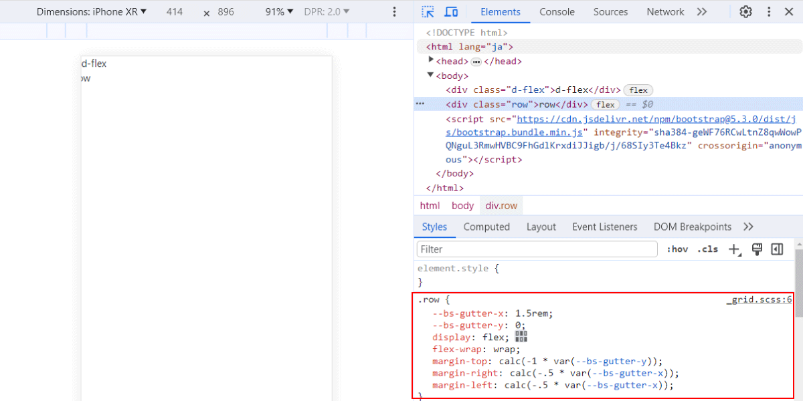Image resolution: width=803 pixels, height=401 pixels.
Task: Click the Styles Filter input field
Action: pos(537,249)
